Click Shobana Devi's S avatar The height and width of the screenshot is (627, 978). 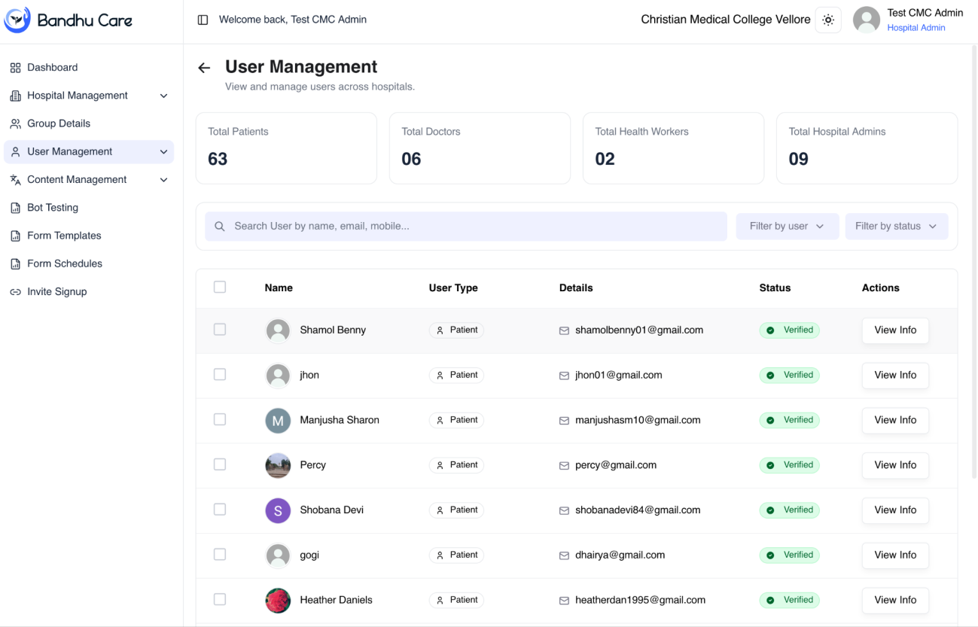[278, 510]
